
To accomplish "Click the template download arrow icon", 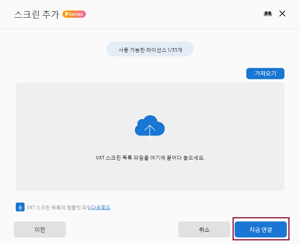I will (20, 207).
